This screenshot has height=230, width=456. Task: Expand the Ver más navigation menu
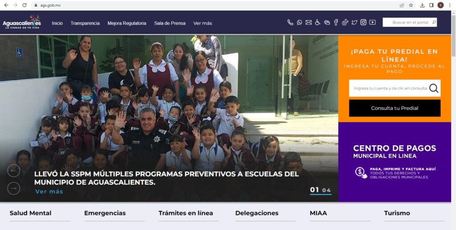coord(203,23)
